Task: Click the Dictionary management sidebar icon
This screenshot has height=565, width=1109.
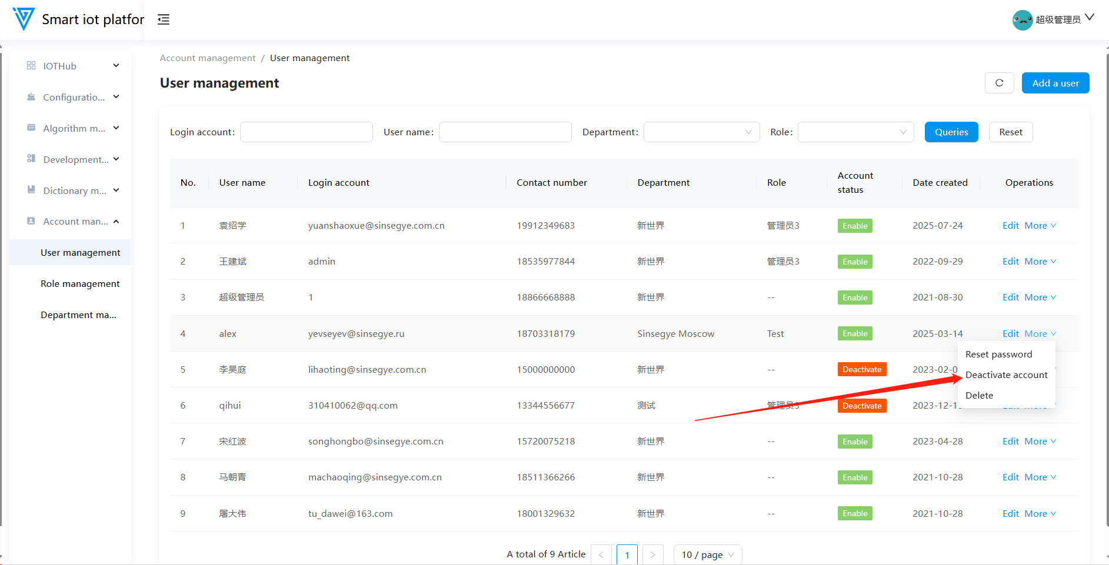Action: [31, 190]
